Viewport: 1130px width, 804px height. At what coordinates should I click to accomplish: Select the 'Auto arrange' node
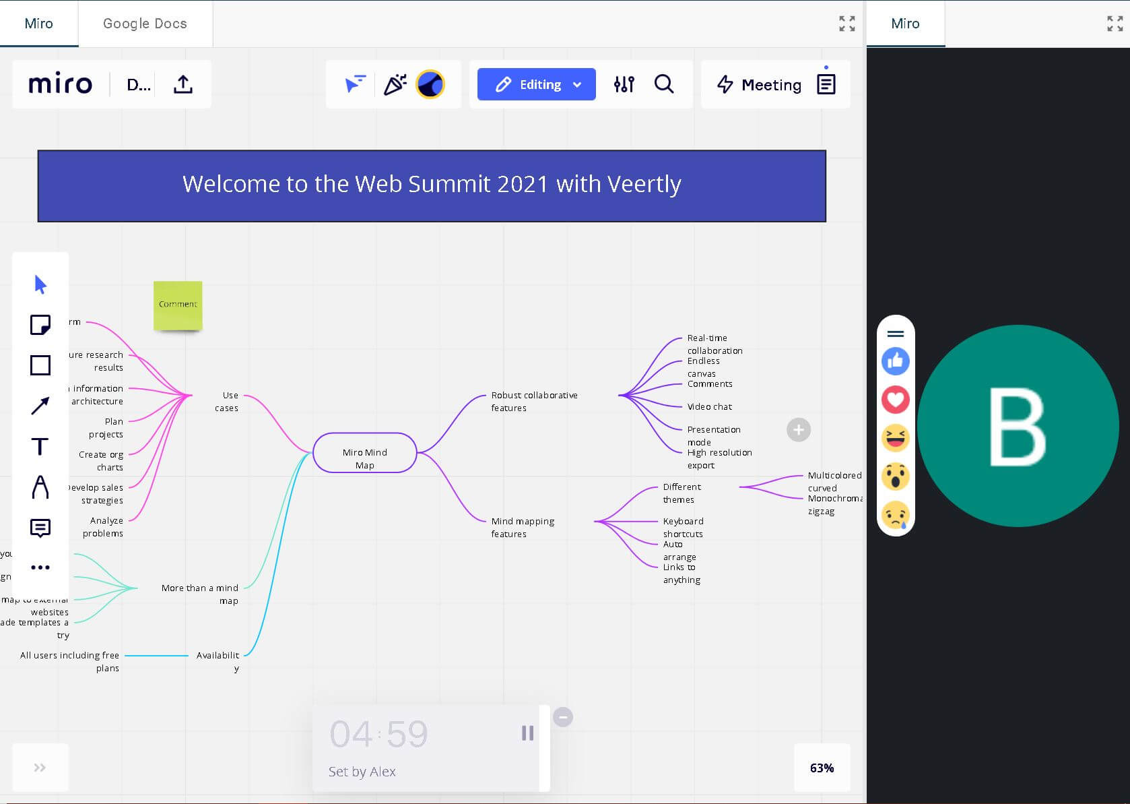679,551
